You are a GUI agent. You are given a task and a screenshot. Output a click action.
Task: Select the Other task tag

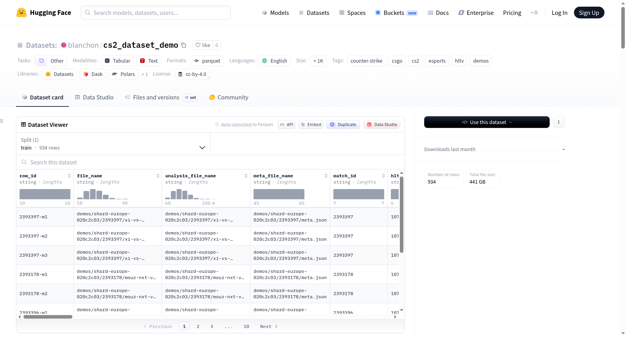click(x=51, y=61)
